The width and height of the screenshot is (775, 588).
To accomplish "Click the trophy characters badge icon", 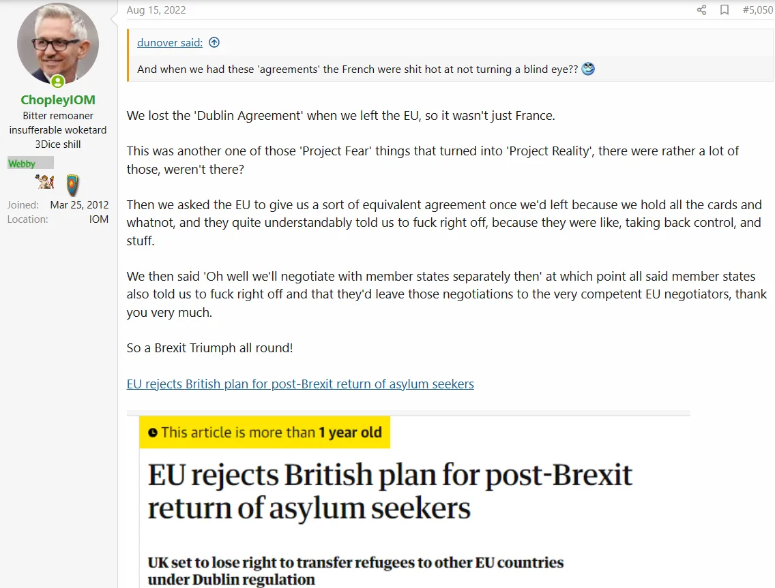I will [45, 182].
